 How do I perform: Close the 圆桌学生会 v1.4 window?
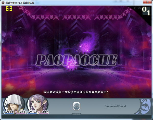pyautogui.click(x=147, y=2)
